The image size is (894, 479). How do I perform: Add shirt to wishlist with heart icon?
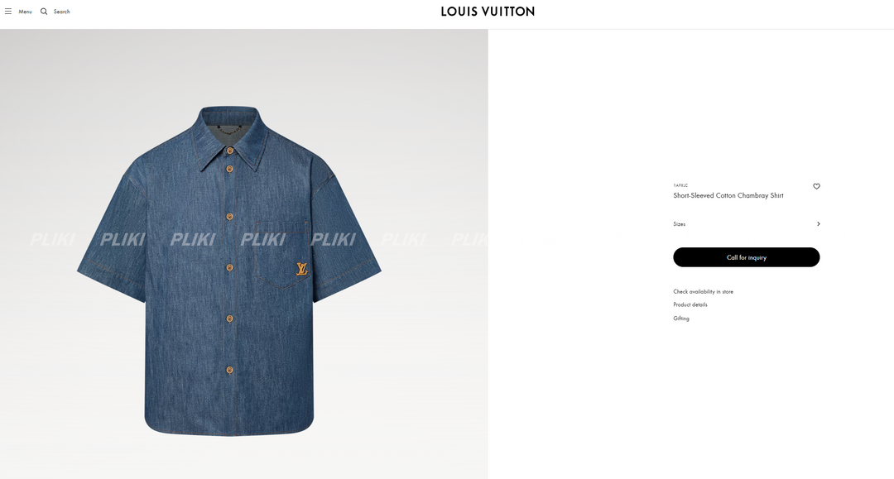coord(816,186)
